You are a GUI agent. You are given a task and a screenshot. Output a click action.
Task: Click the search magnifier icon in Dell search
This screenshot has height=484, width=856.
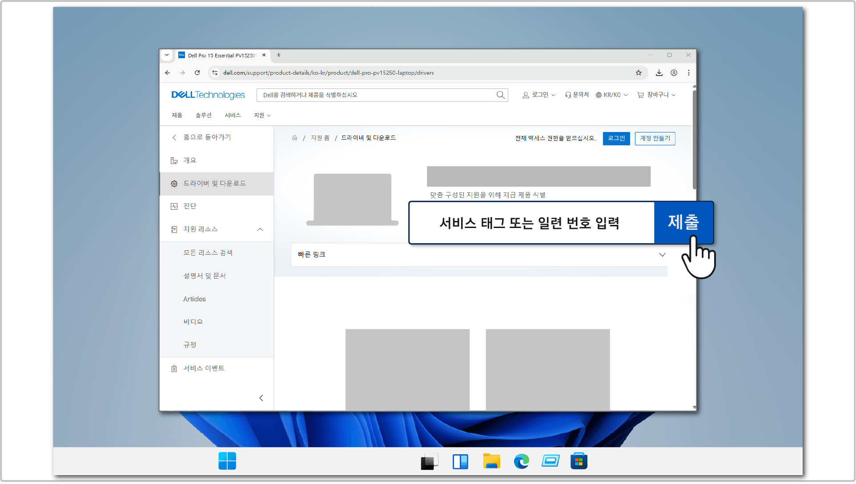click(500, 95)
